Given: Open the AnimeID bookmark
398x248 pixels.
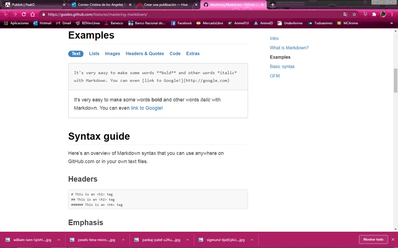Looking at the screenshot, I should 263,23.
